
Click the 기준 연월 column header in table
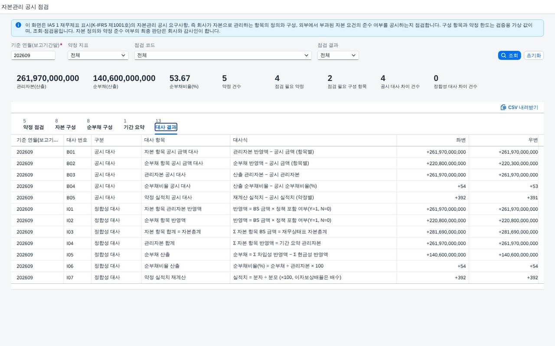(x=37, y=140)
